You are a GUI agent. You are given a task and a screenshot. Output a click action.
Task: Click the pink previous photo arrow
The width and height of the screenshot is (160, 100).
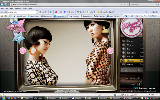23,51
